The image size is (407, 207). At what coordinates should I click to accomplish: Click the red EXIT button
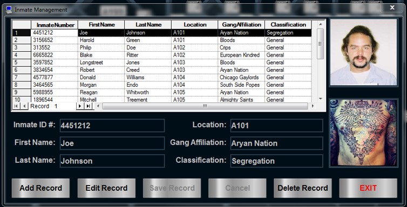click(368, 188)
